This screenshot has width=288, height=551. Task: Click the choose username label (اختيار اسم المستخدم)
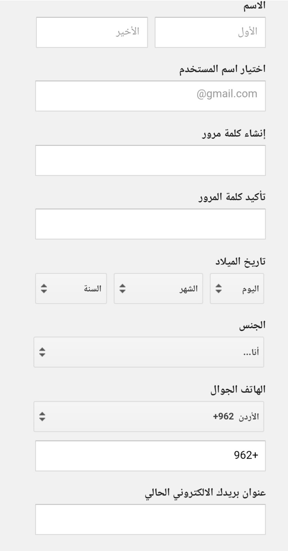pos(222,69)
